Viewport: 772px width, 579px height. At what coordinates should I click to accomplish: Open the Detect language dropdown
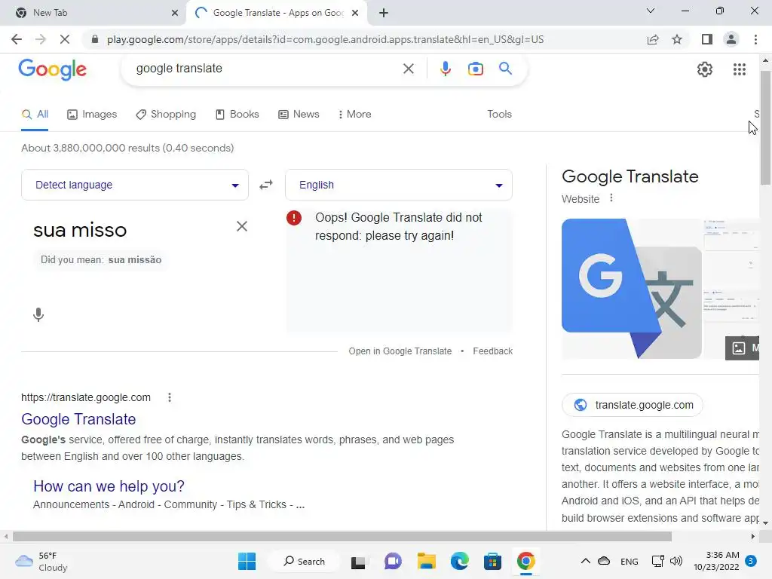pos(135,185)
